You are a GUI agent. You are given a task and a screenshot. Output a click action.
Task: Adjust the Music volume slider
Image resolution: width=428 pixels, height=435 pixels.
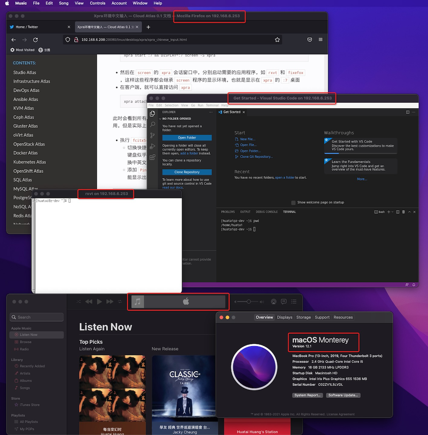point(249,302)
